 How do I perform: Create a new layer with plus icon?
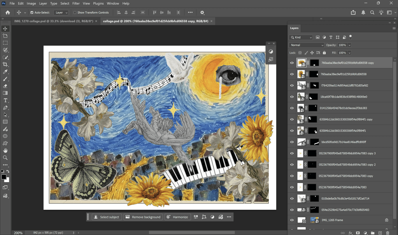pos(380,233)
